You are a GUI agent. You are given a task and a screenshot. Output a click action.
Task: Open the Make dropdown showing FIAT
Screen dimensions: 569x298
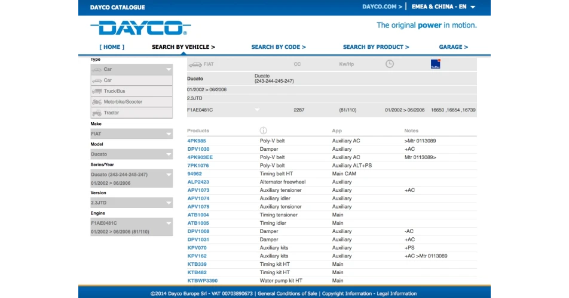131,134
